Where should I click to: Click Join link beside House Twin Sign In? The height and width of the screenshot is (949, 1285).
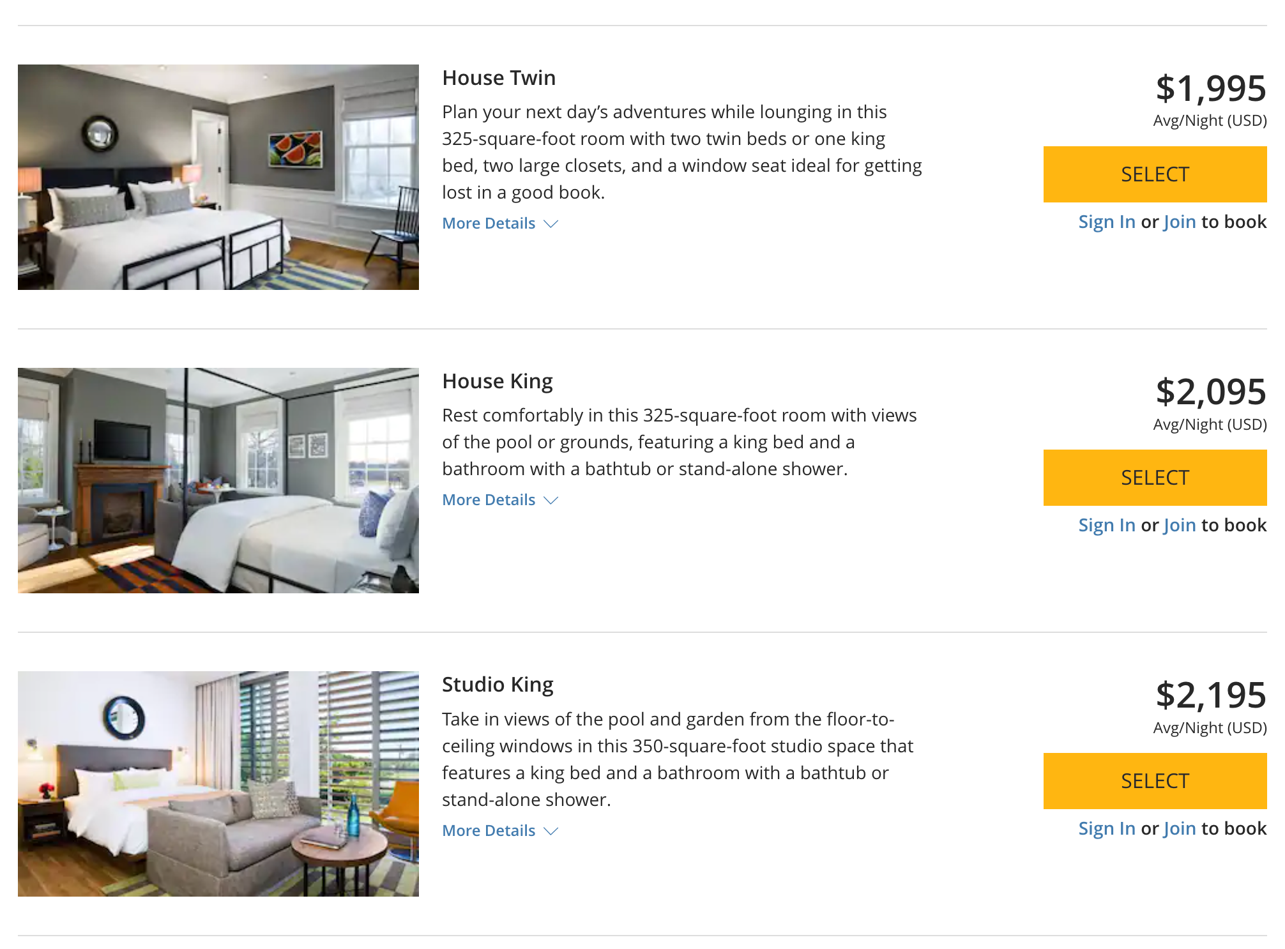1180,221
